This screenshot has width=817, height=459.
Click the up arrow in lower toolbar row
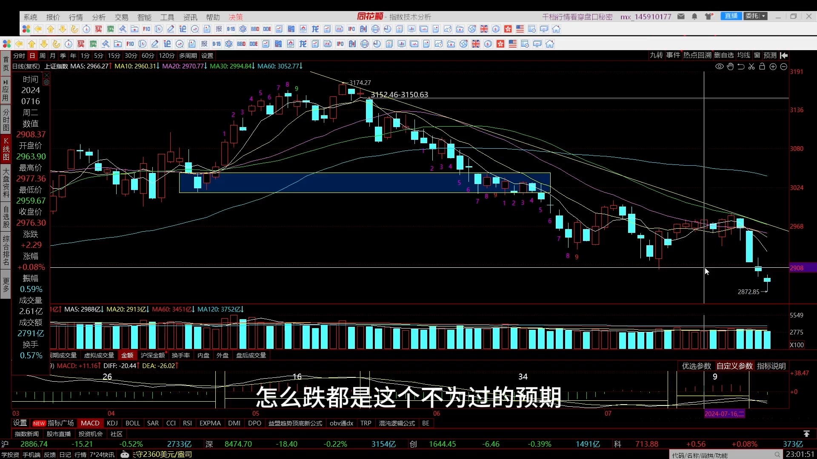31,44
